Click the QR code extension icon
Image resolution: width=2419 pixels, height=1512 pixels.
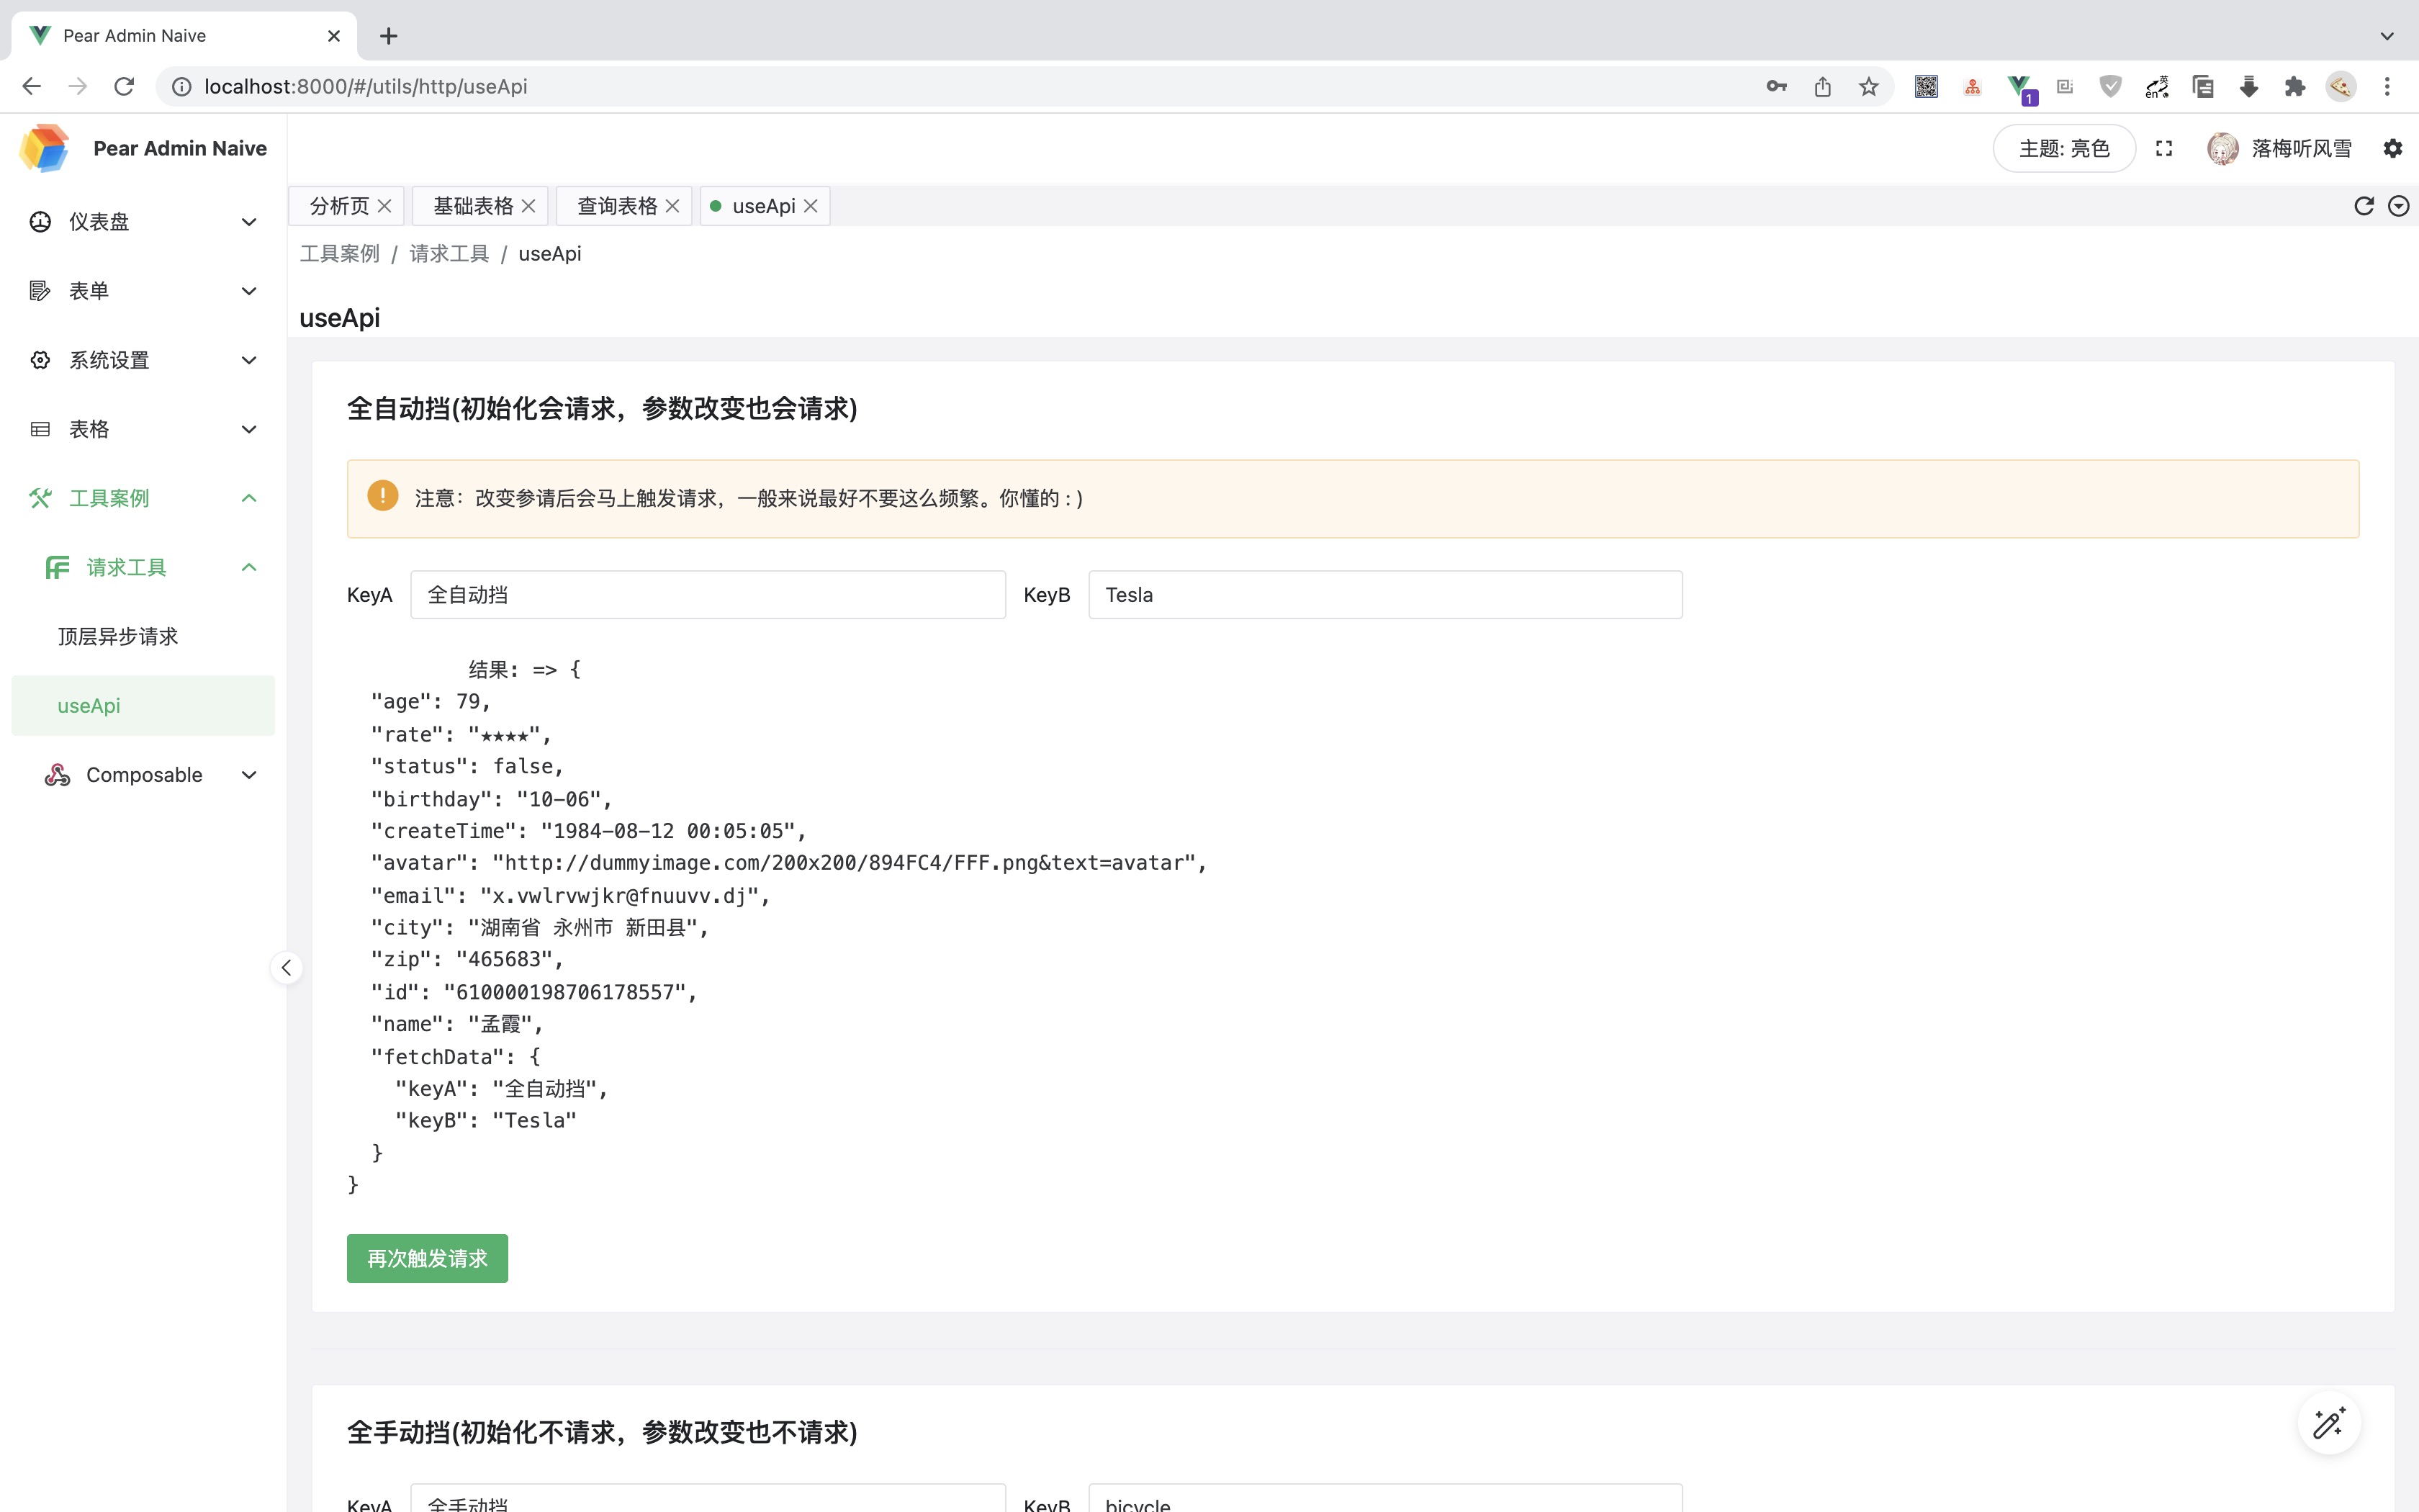point(1927,87)
